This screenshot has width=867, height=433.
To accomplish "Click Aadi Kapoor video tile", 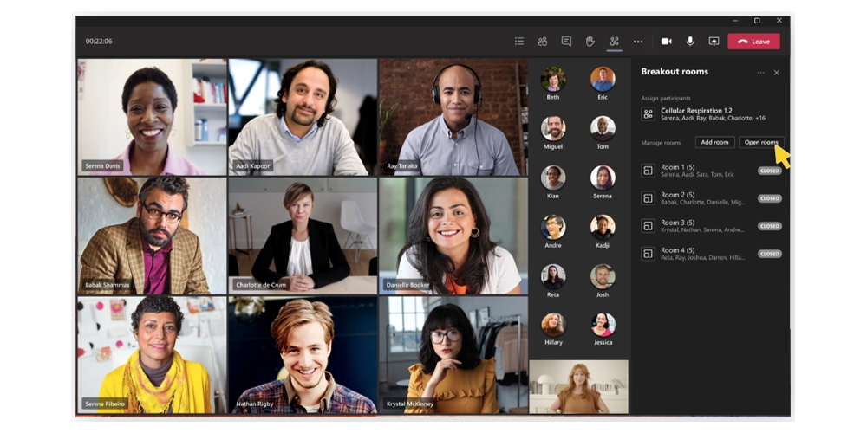I will (303, 117).
